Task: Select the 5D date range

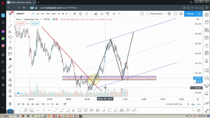Action: pyautogui.click(x=23, y=104)
